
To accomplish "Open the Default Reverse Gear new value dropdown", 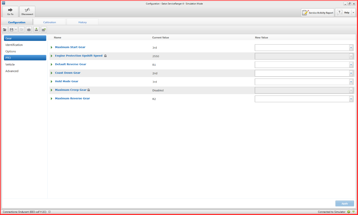I will pyautogui.click(x=351, y=65).
